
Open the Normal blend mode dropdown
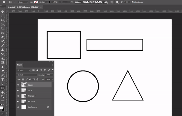pos(27,75)
